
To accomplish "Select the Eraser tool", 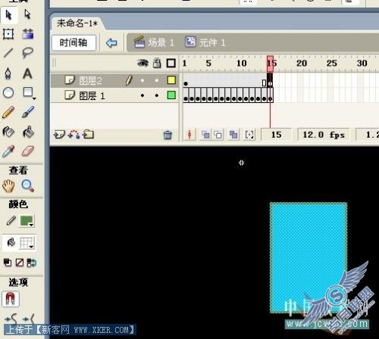I will point(28,151).
